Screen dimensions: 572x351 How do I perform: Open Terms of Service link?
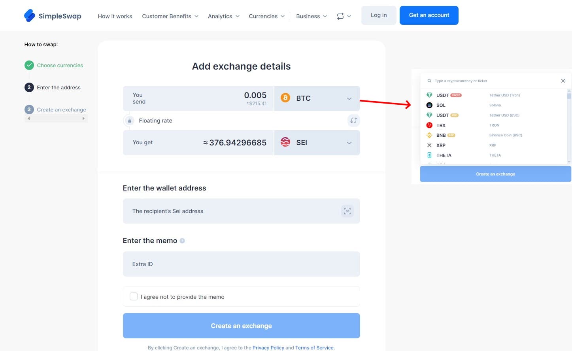click(x=314, y=348)
